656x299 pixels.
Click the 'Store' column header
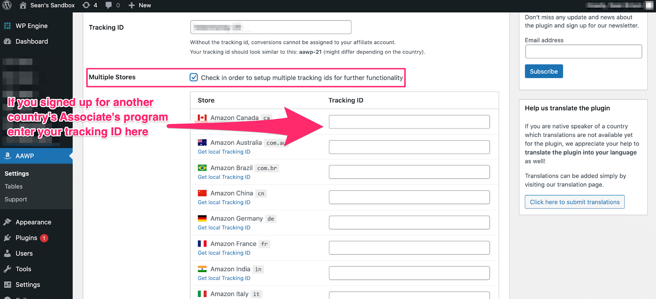tap(206, 100)
